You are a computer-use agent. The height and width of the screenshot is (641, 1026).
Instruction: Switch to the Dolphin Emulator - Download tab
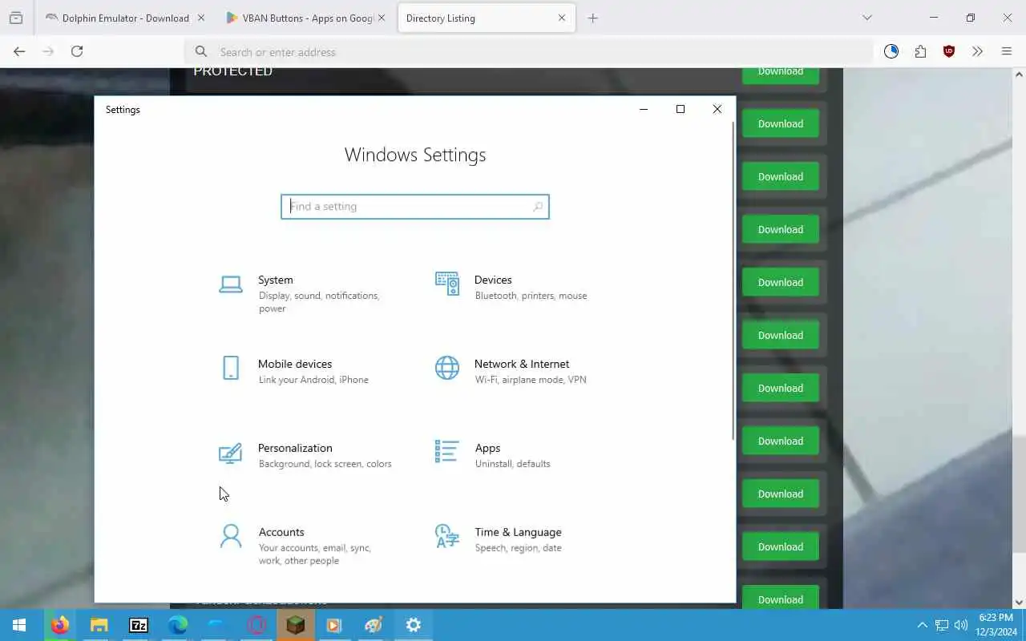click(x=125, y=18)
